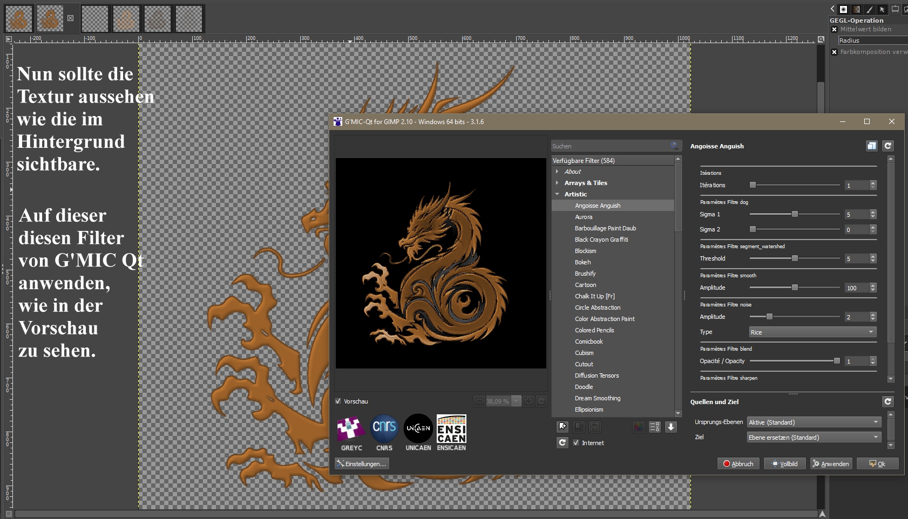Open the paintbrush dynamics tab in GIMP dock
Screen dimensions: 908x519
click(x=869, y=9)
